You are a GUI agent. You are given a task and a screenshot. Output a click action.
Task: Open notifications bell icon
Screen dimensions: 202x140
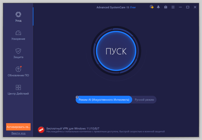point(158,7)
